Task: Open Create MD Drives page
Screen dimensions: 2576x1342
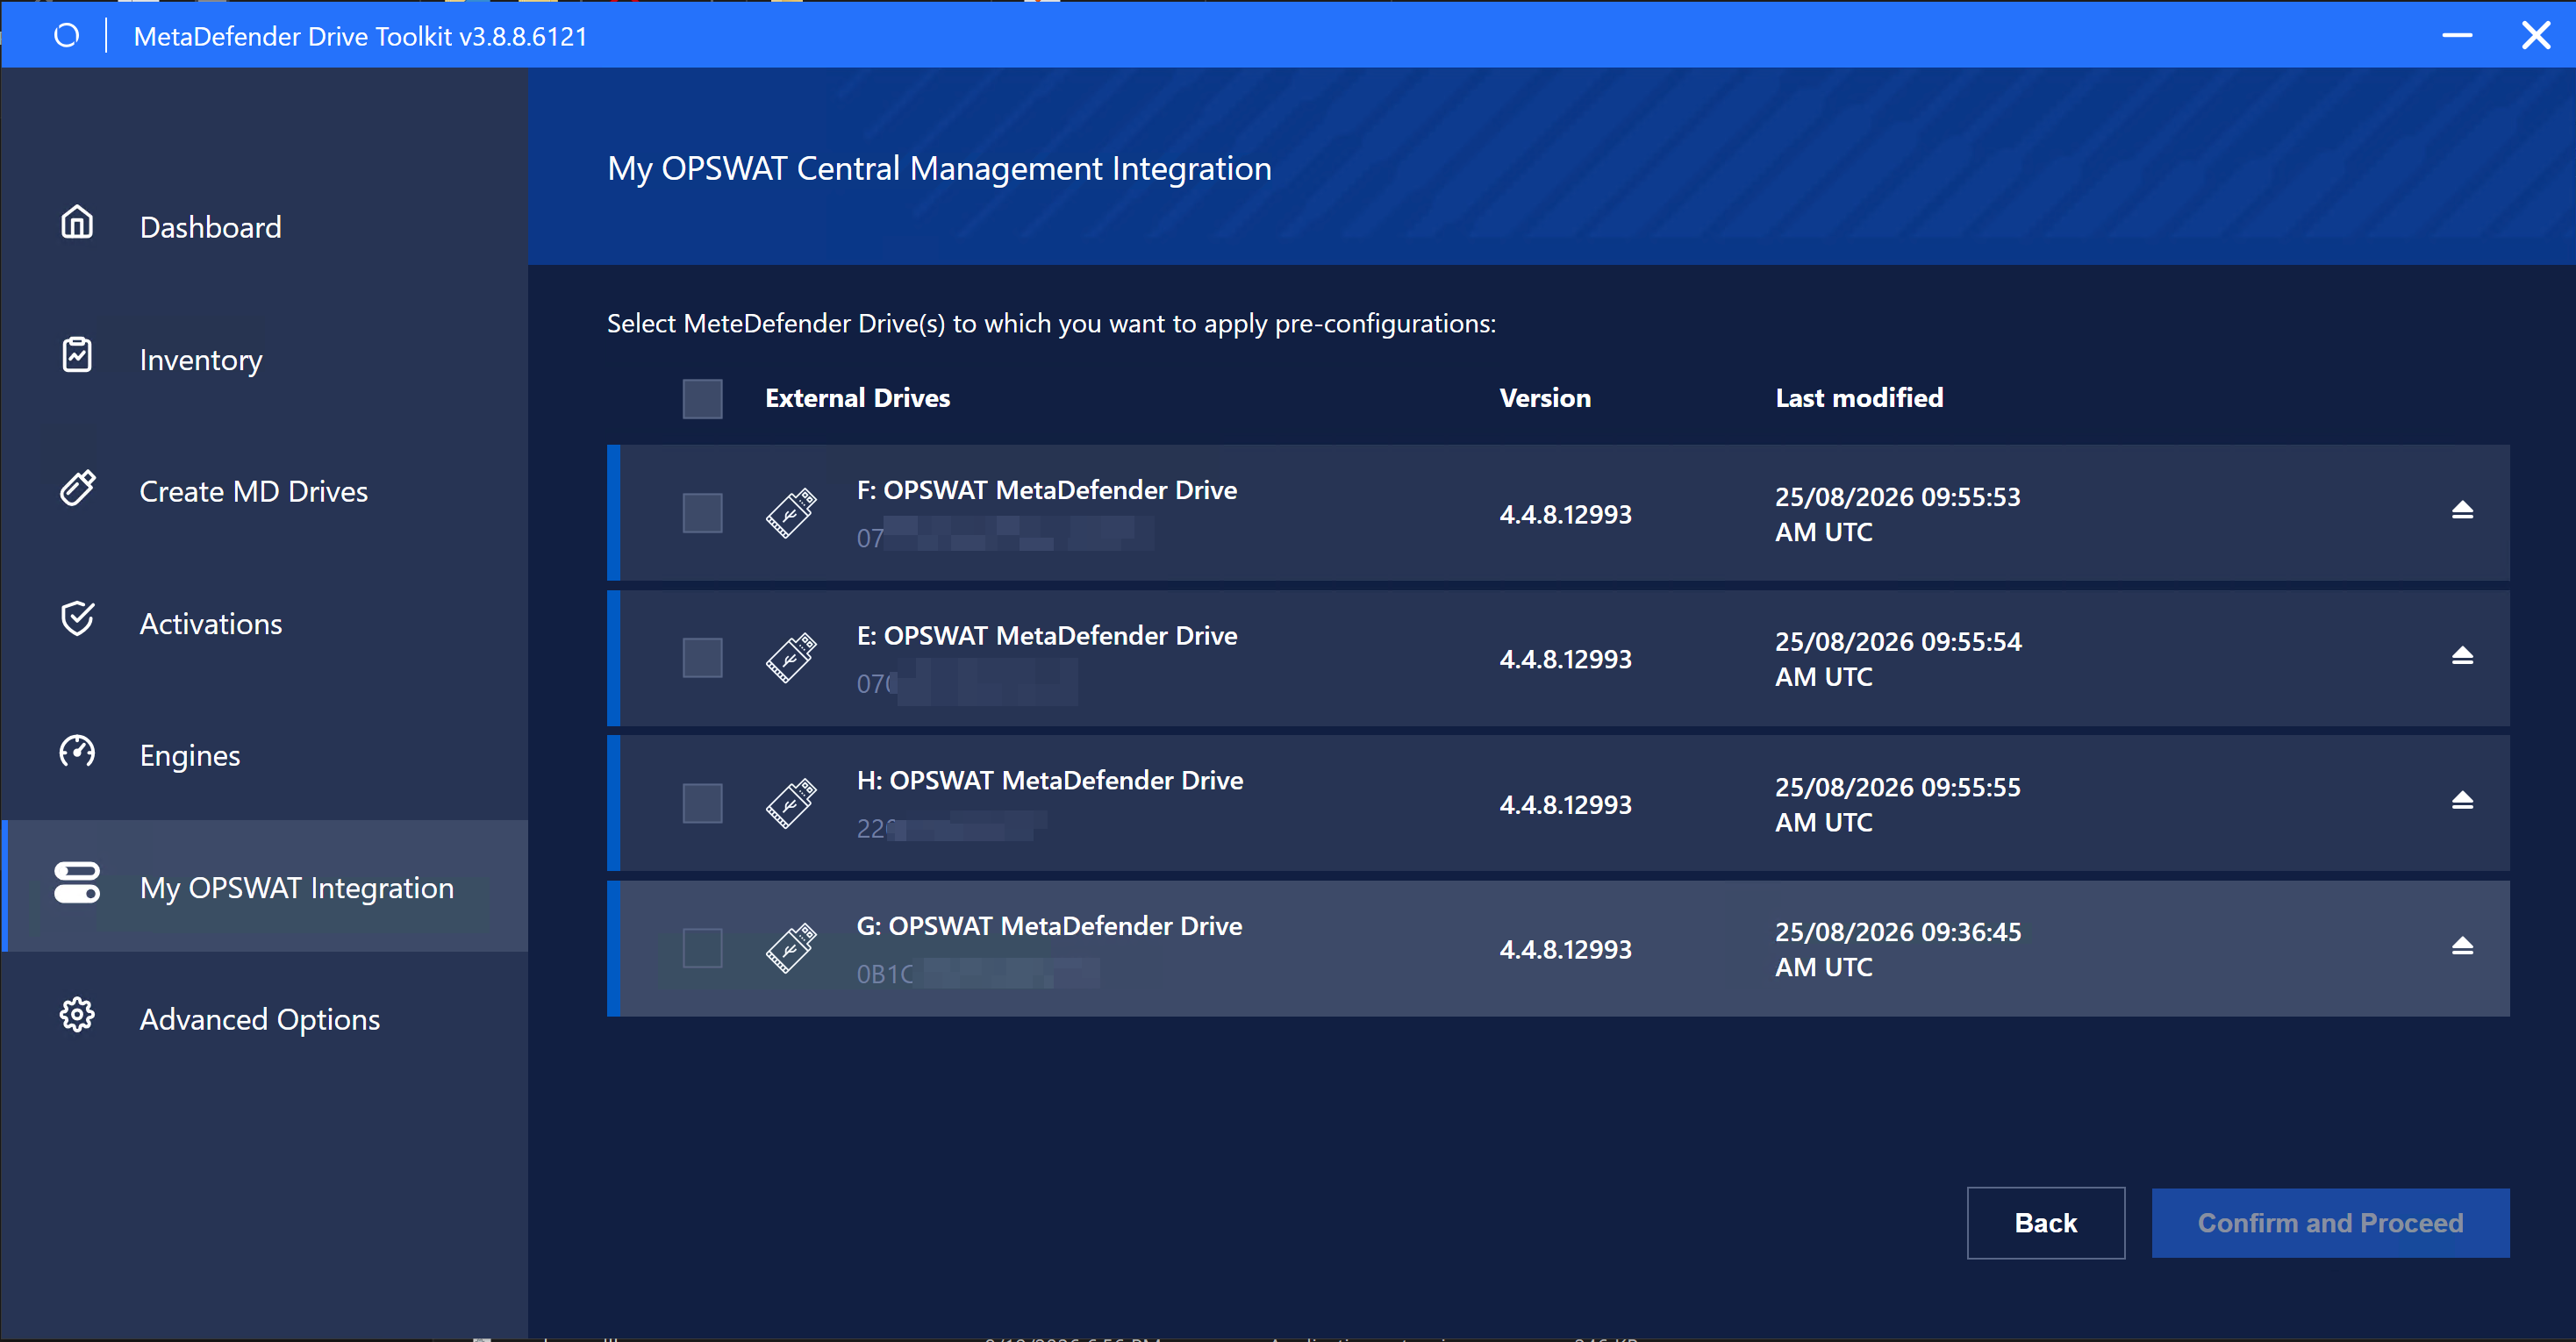Action: tap(265, 491)
